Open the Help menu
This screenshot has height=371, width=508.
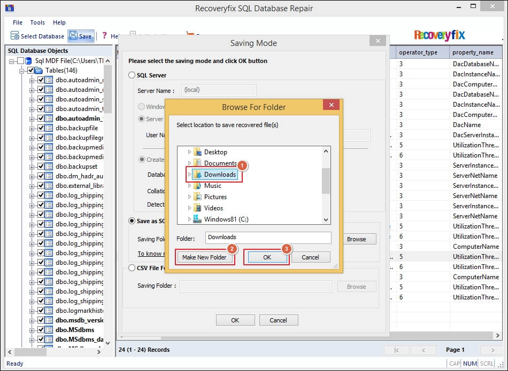(59, 22)
